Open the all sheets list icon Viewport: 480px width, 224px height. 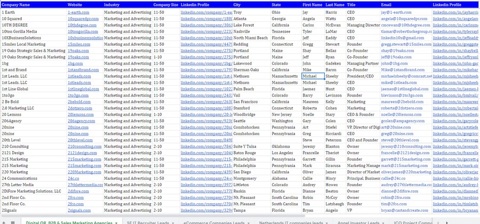(x=13, y=223)
